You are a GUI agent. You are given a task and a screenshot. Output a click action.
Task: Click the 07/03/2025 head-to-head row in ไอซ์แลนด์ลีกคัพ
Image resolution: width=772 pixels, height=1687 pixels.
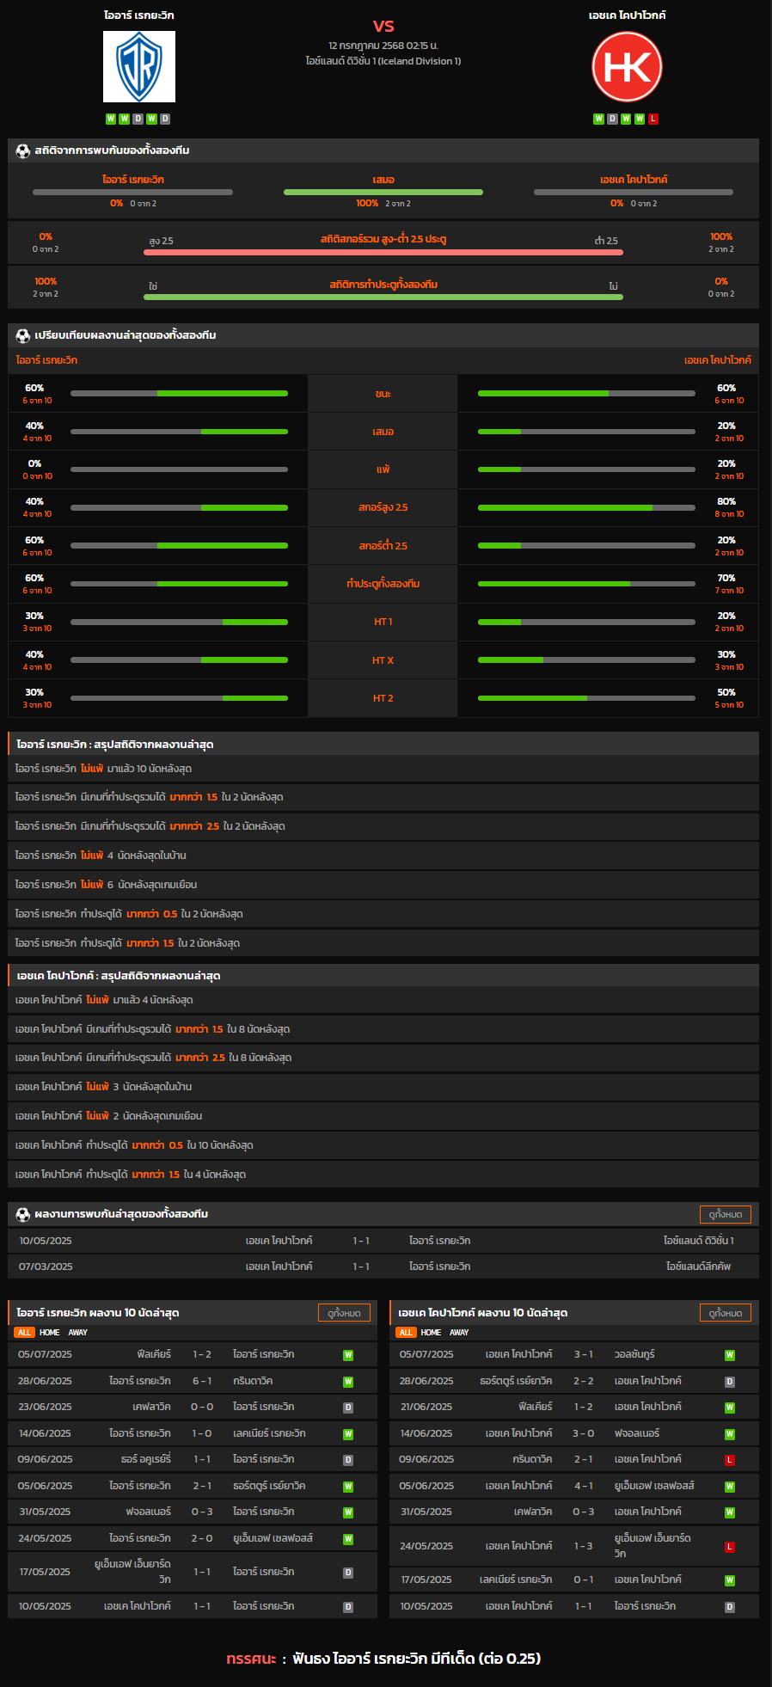coord(383,1267)
